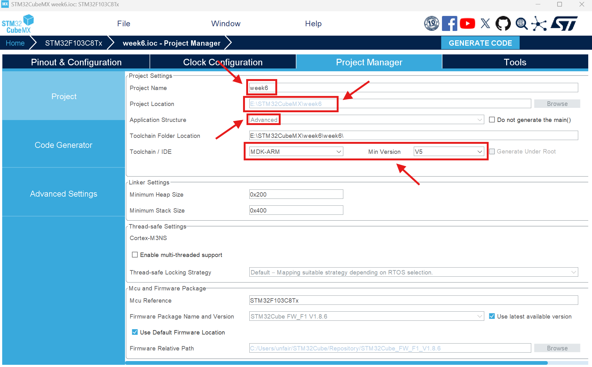The height and width of the screenshot is (367, 592).
Task: Switch to Pinout & Configuration tab
Action: tap(76, 62)
